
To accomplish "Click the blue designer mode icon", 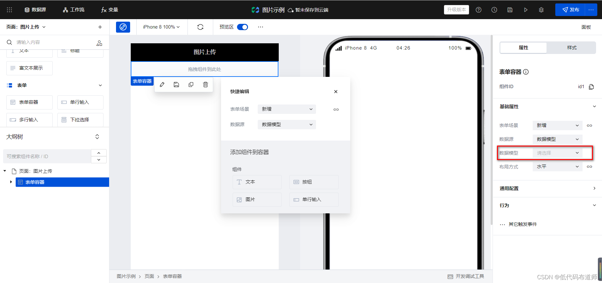I will coord(123,27).
